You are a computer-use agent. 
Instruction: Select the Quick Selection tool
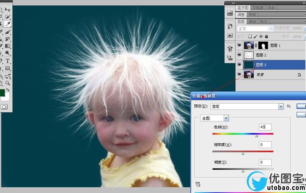[8, 17]
